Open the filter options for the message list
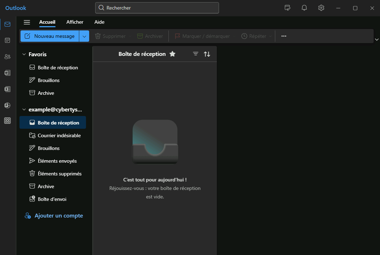 [x=195, y=54]
